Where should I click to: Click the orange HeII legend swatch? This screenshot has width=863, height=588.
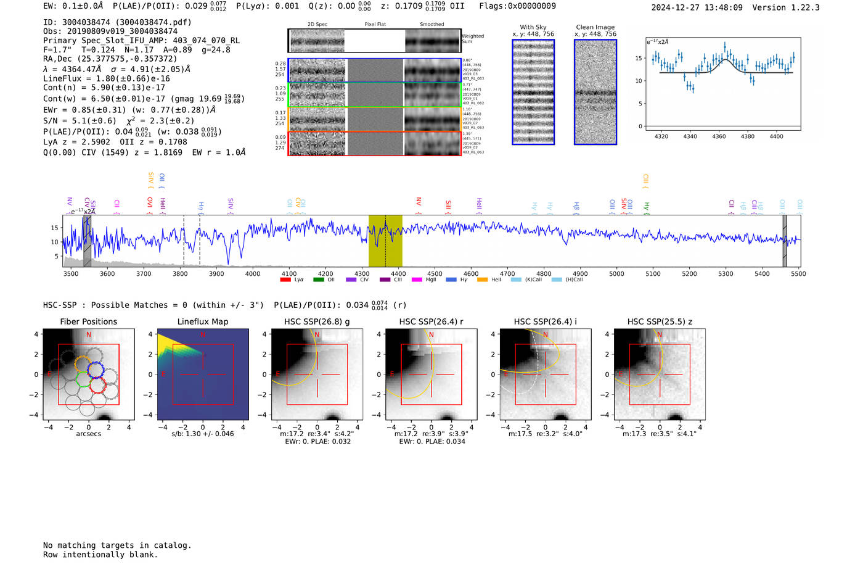pyautogui.click(x=483, y=280)
